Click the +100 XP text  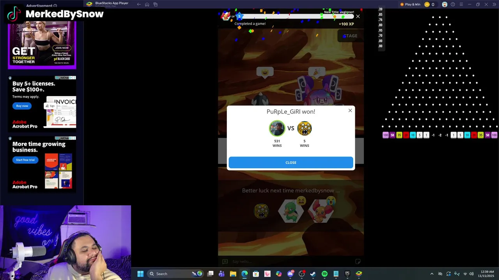tap(346, 24)
